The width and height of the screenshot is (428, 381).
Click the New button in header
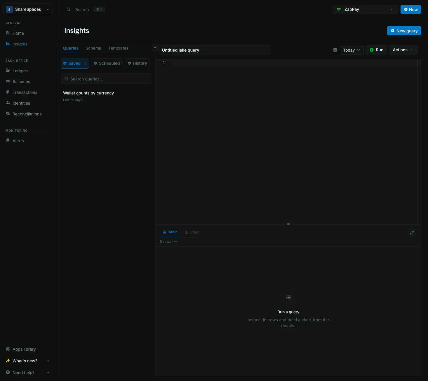(411, 9)
